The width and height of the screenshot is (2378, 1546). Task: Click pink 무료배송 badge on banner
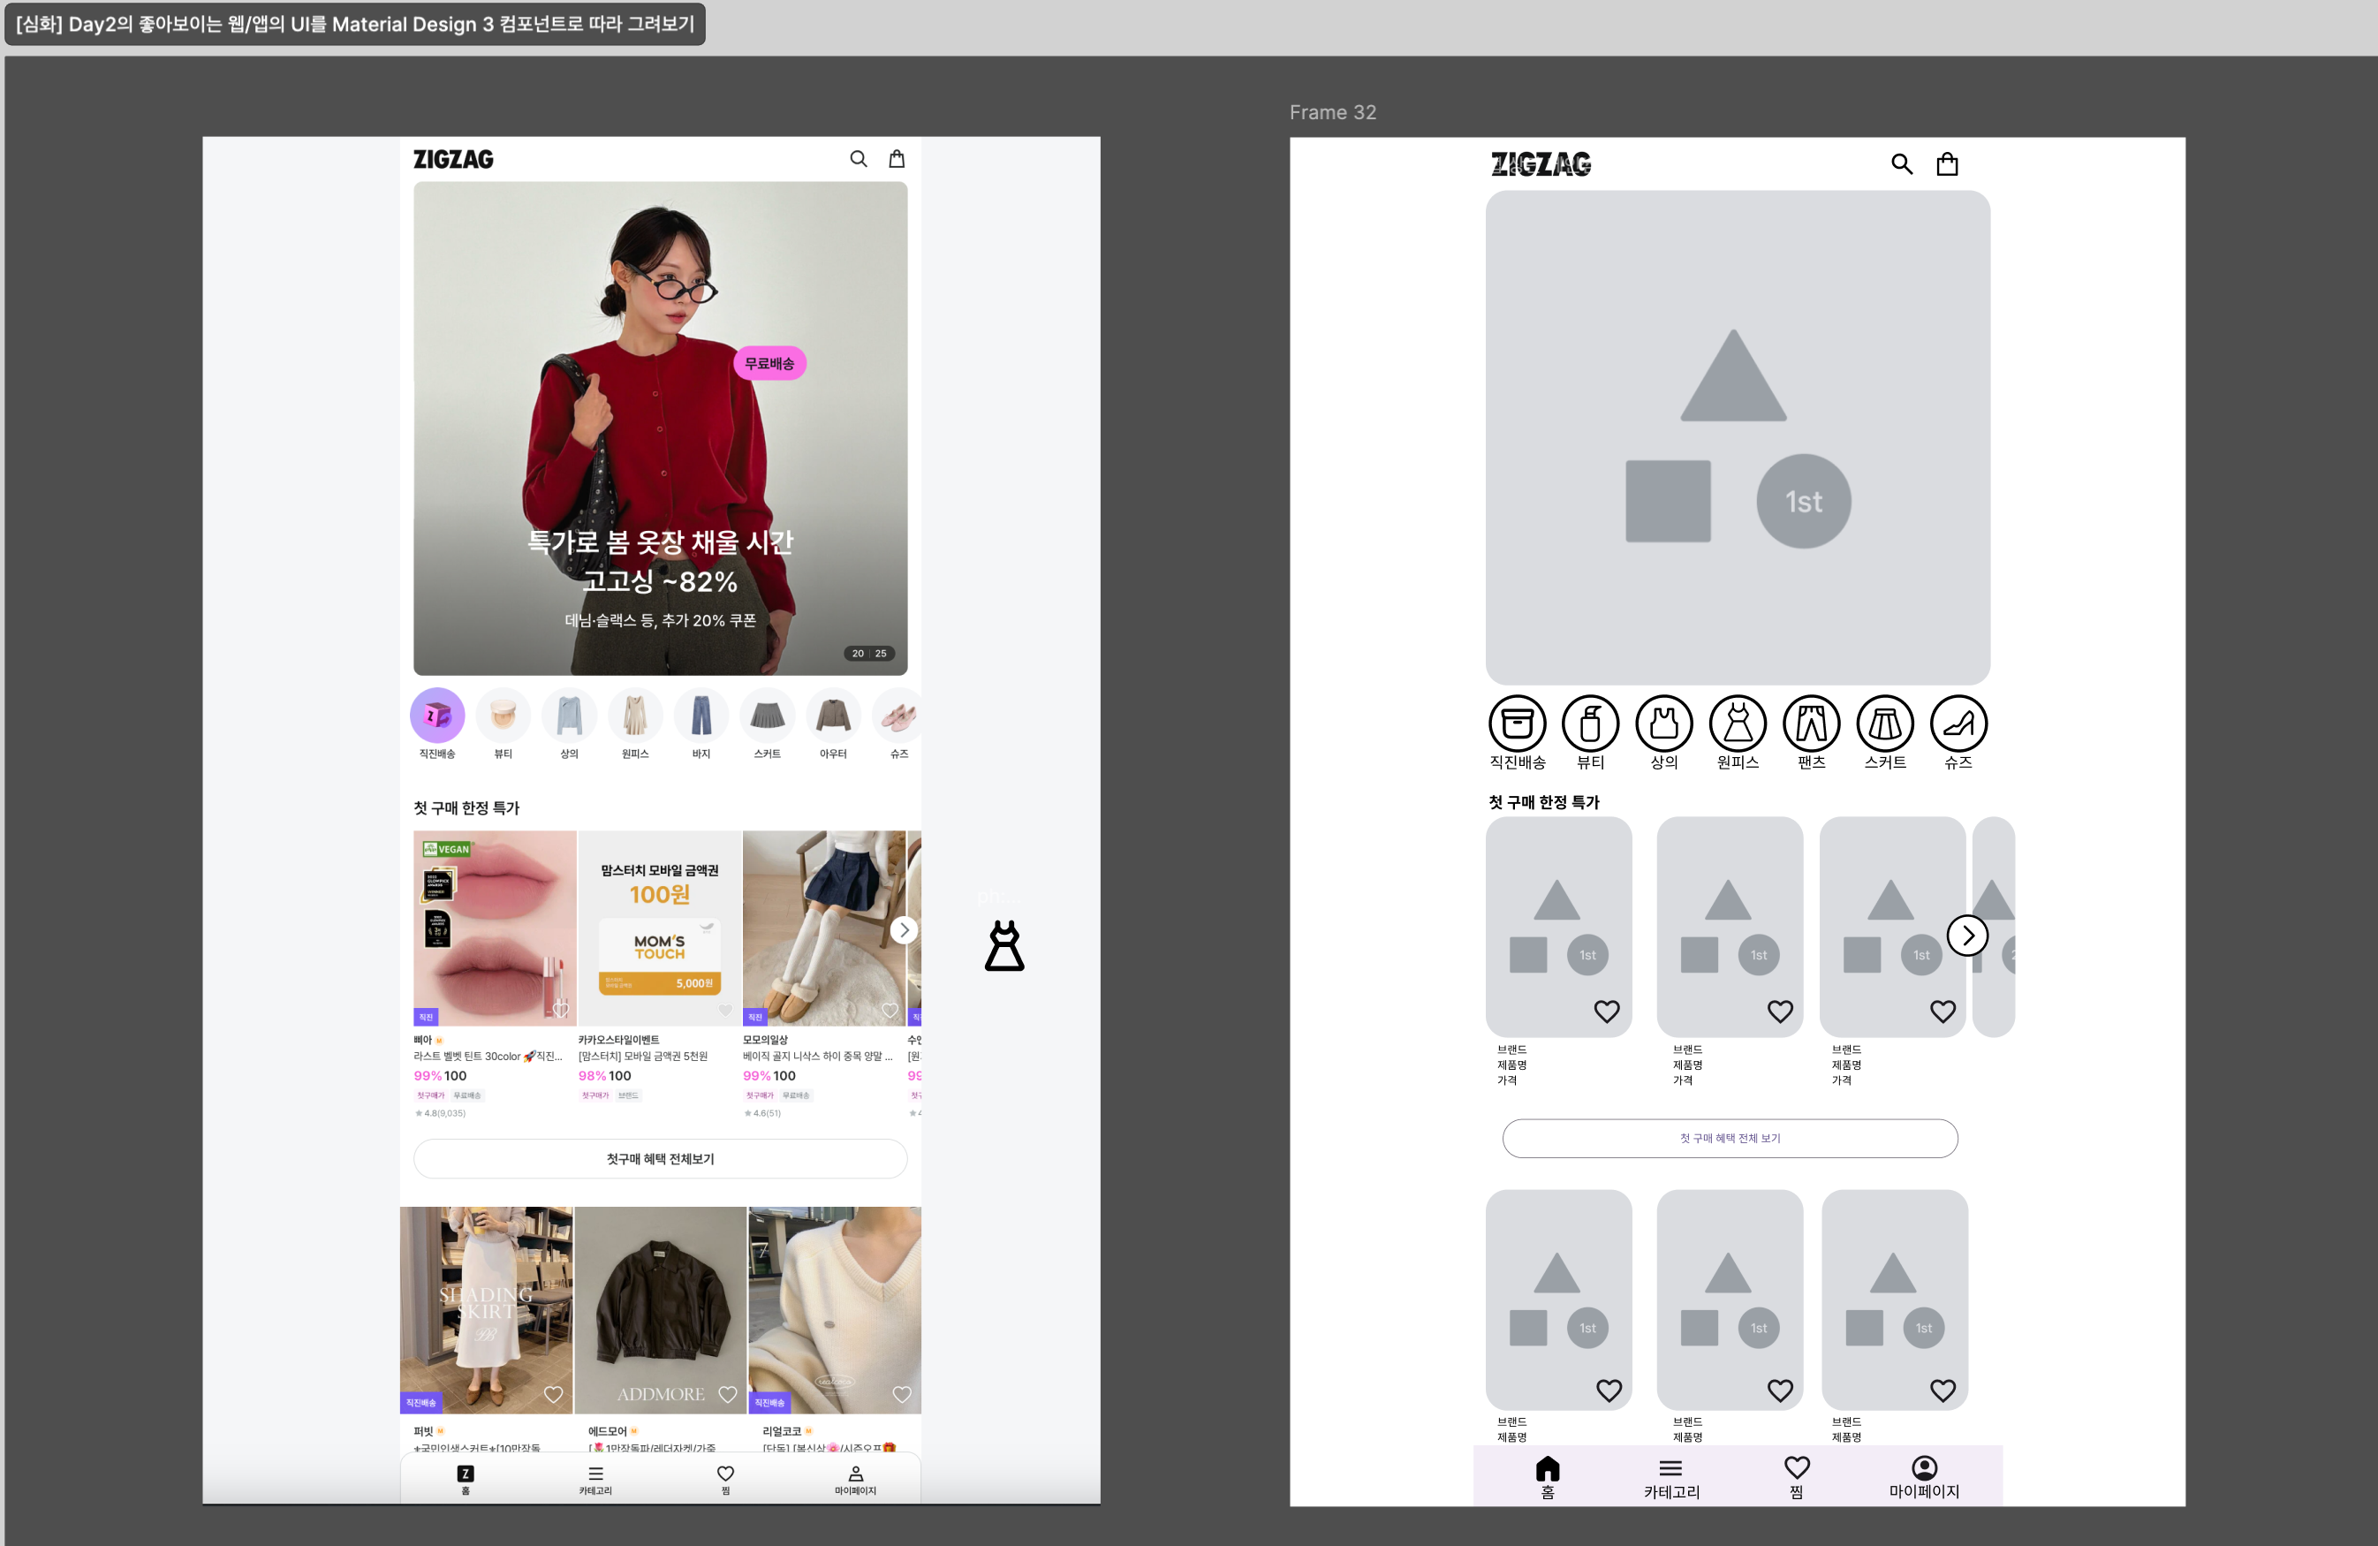[769, 364]
